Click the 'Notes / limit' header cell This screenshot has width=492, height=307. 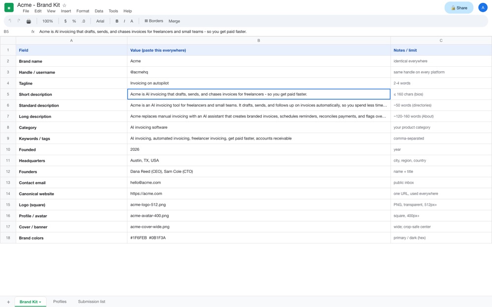[x=441, y=50]
